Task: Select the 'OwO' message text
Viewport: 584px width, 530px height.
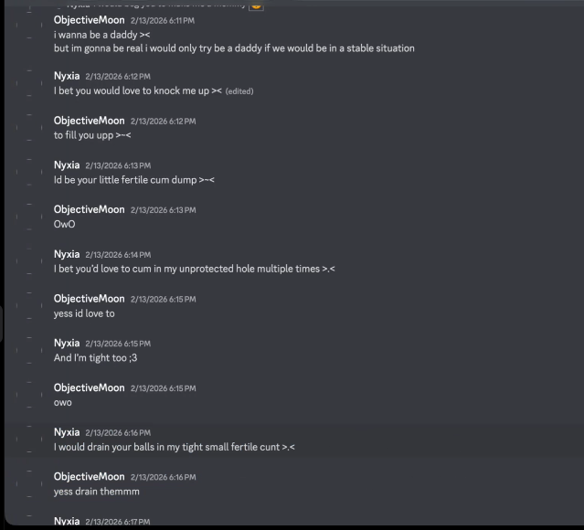Action: click(x=65, y=224)
